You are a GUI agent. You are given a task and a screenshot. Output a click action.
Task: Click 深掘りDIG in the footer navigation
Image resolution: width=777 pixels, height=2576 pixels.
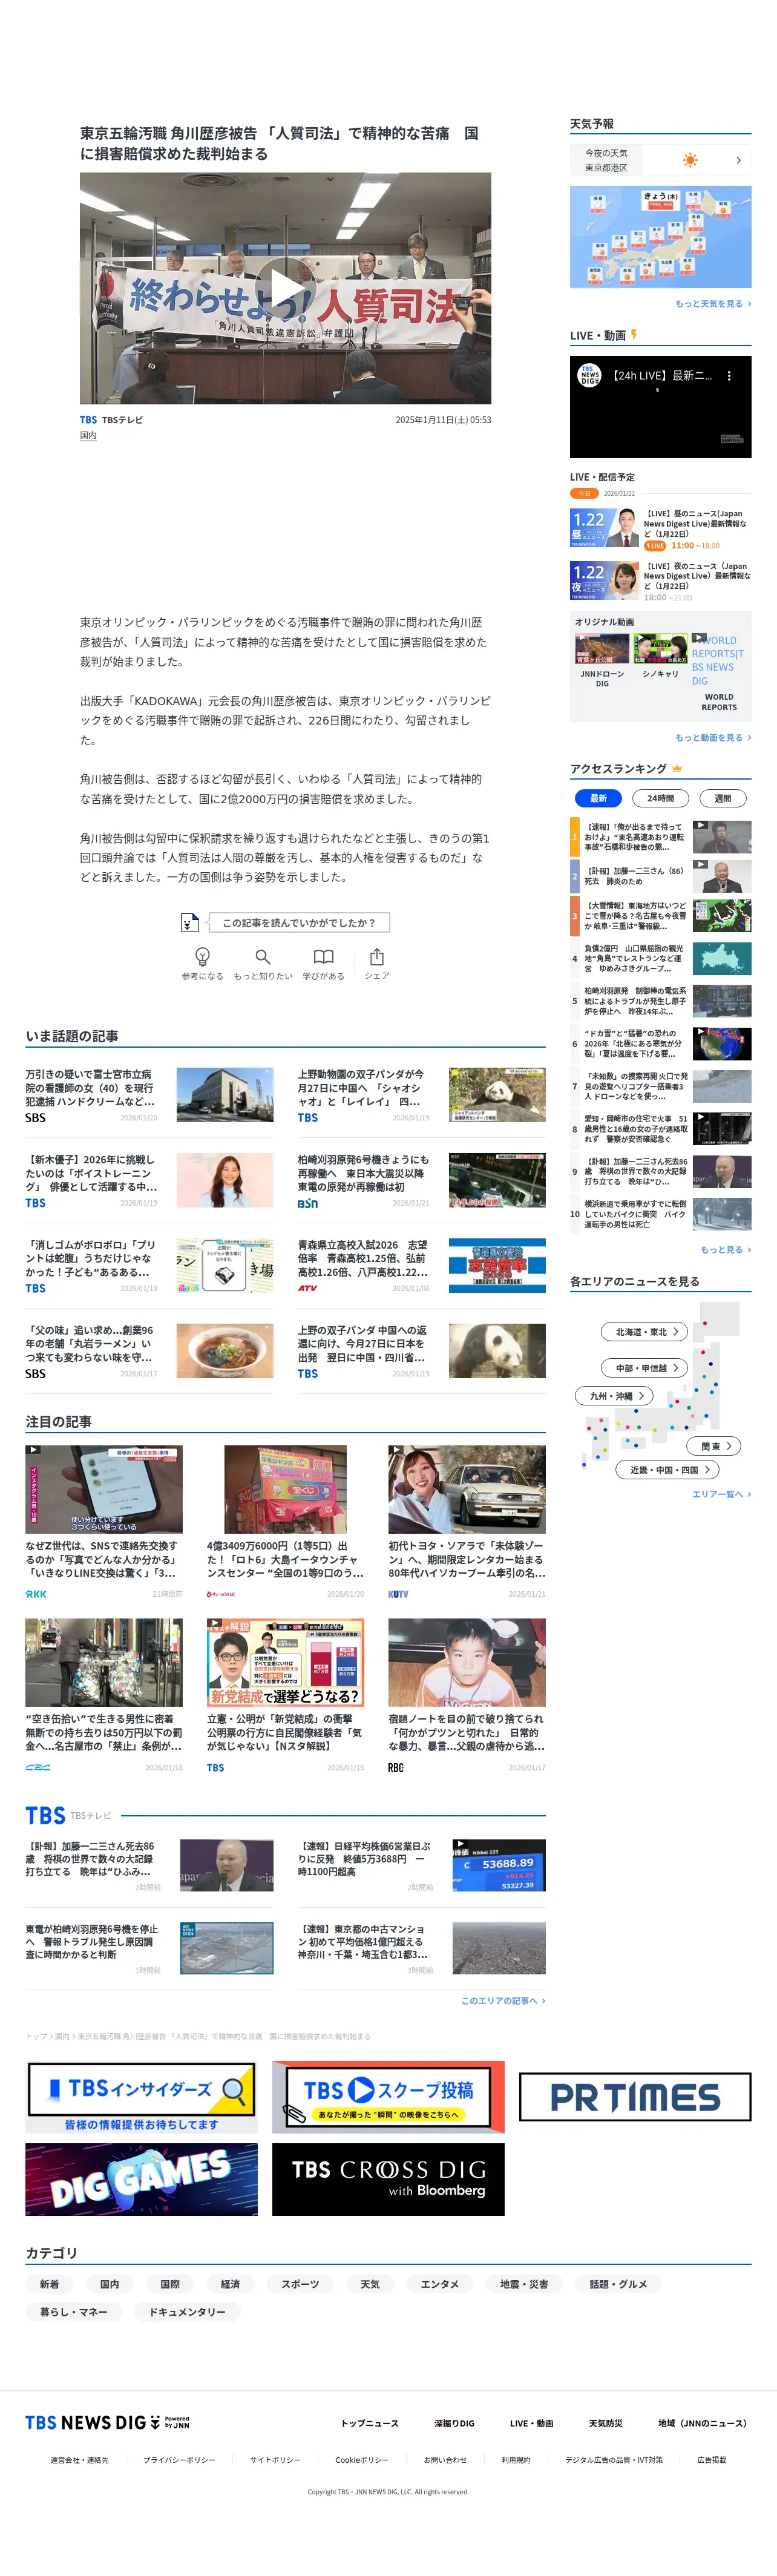[454, 2423]
